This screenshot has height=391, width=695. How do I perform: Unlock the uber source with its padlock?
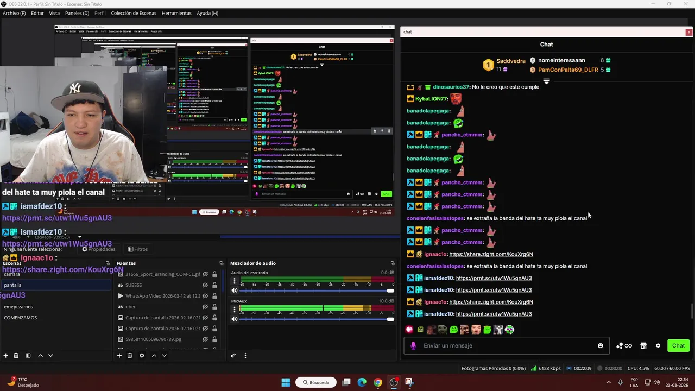coord(214,307)
